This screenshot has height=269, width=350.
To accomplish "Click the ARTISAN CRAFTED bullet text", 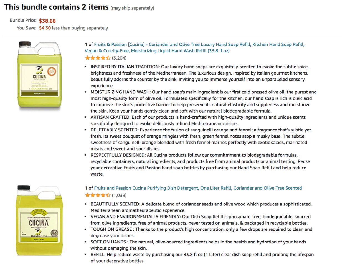I will 198,120.
